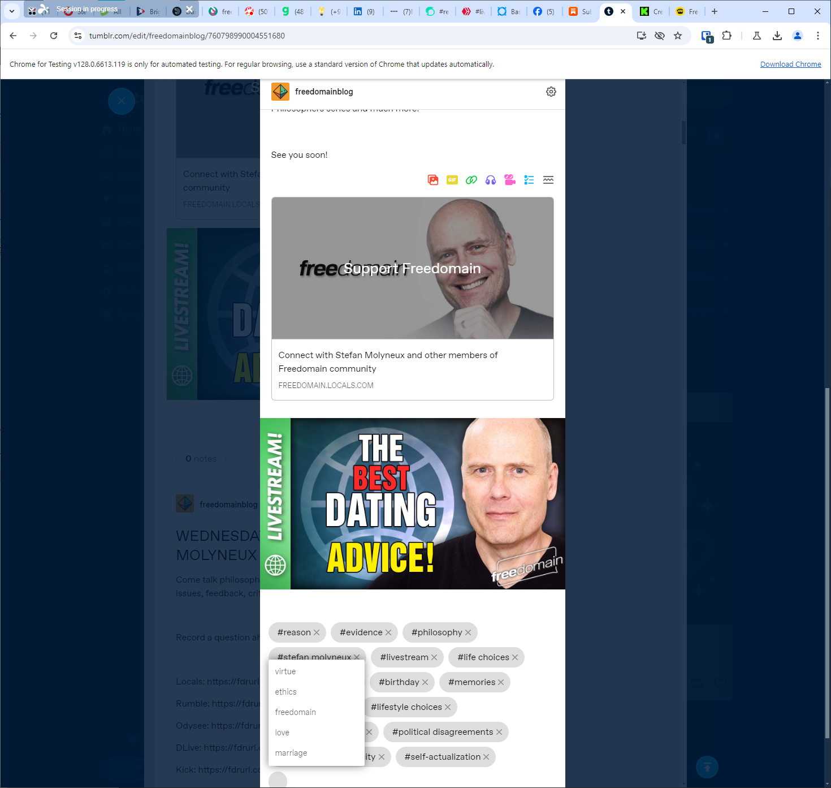Remove the #memories tag
The width and height of the screenshot is (831, 788).
tap(501, 682)
